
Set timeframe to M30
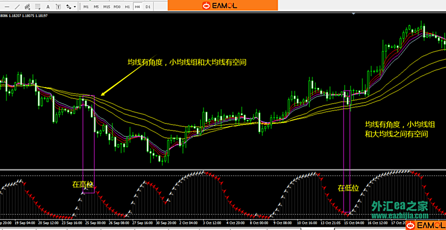coord(117,7)
